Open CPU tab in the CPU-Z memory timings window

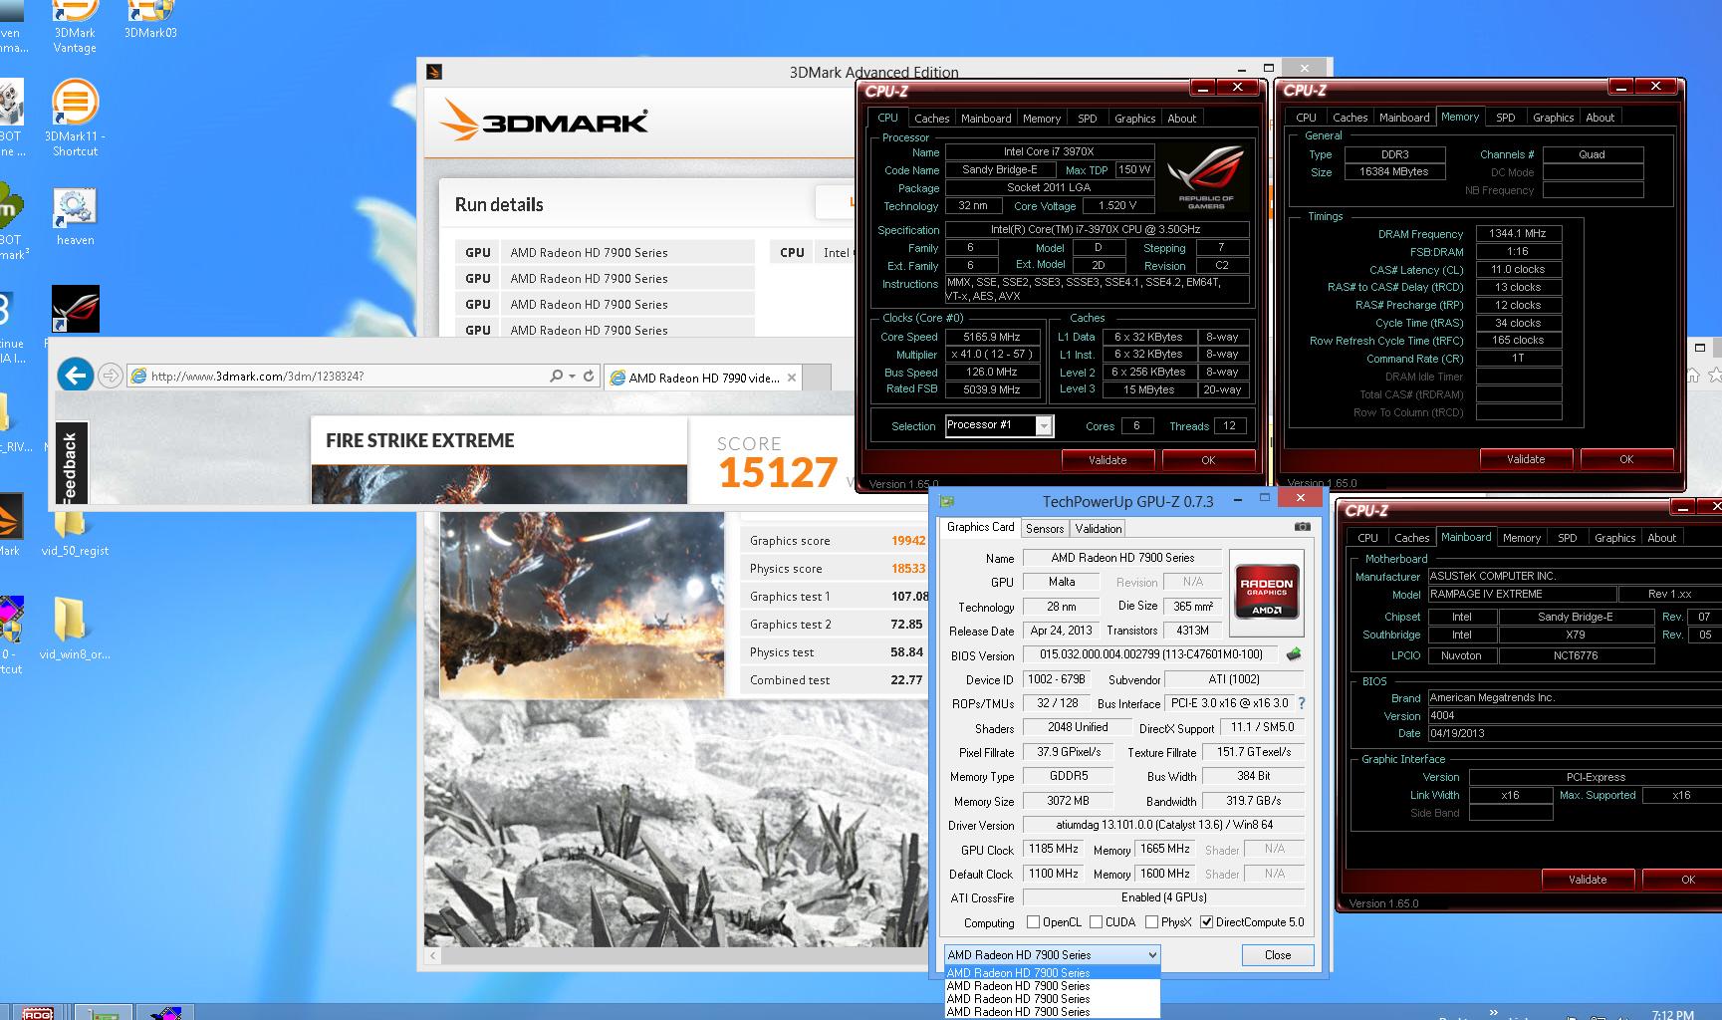point(1306,117)
